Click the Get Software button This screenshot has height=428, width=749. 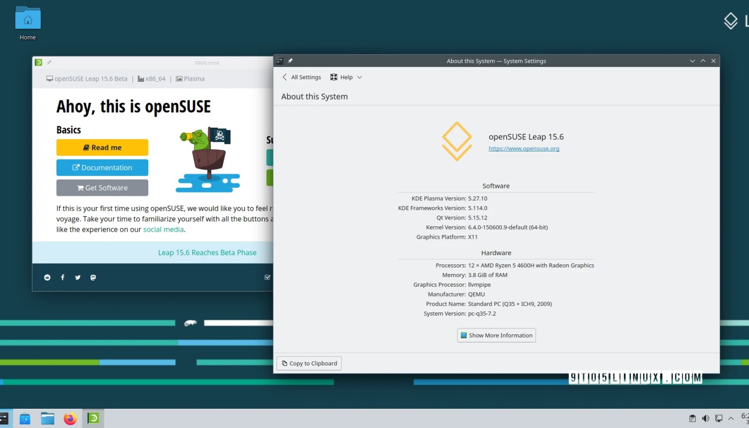[x=102, y=188]
